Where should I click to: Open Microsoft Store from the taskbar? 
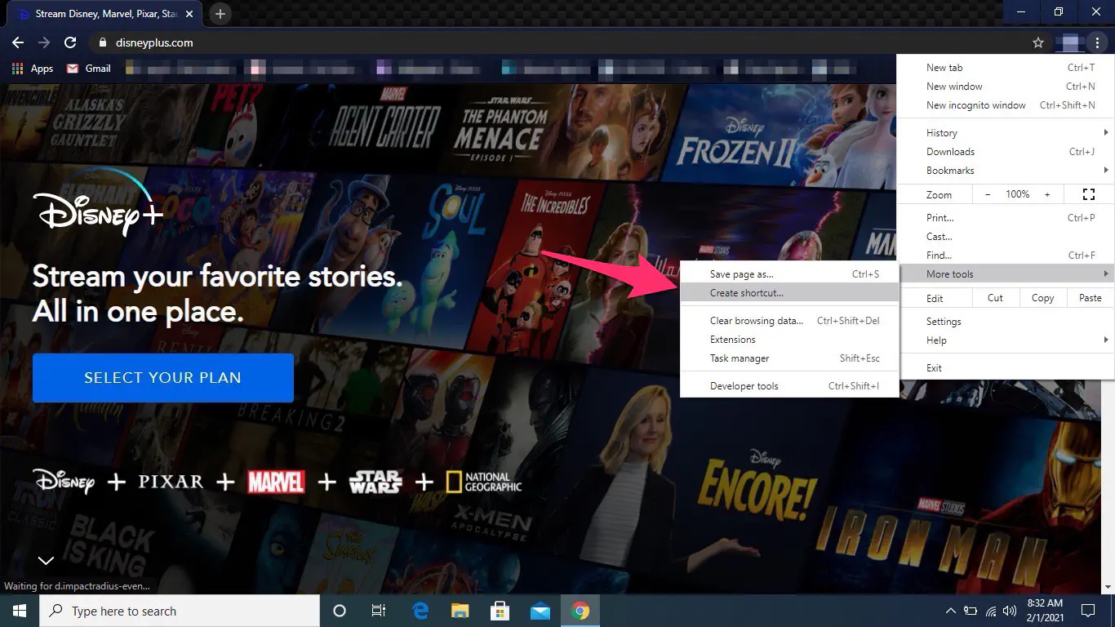pyautogui.click(x=500, y=611)
